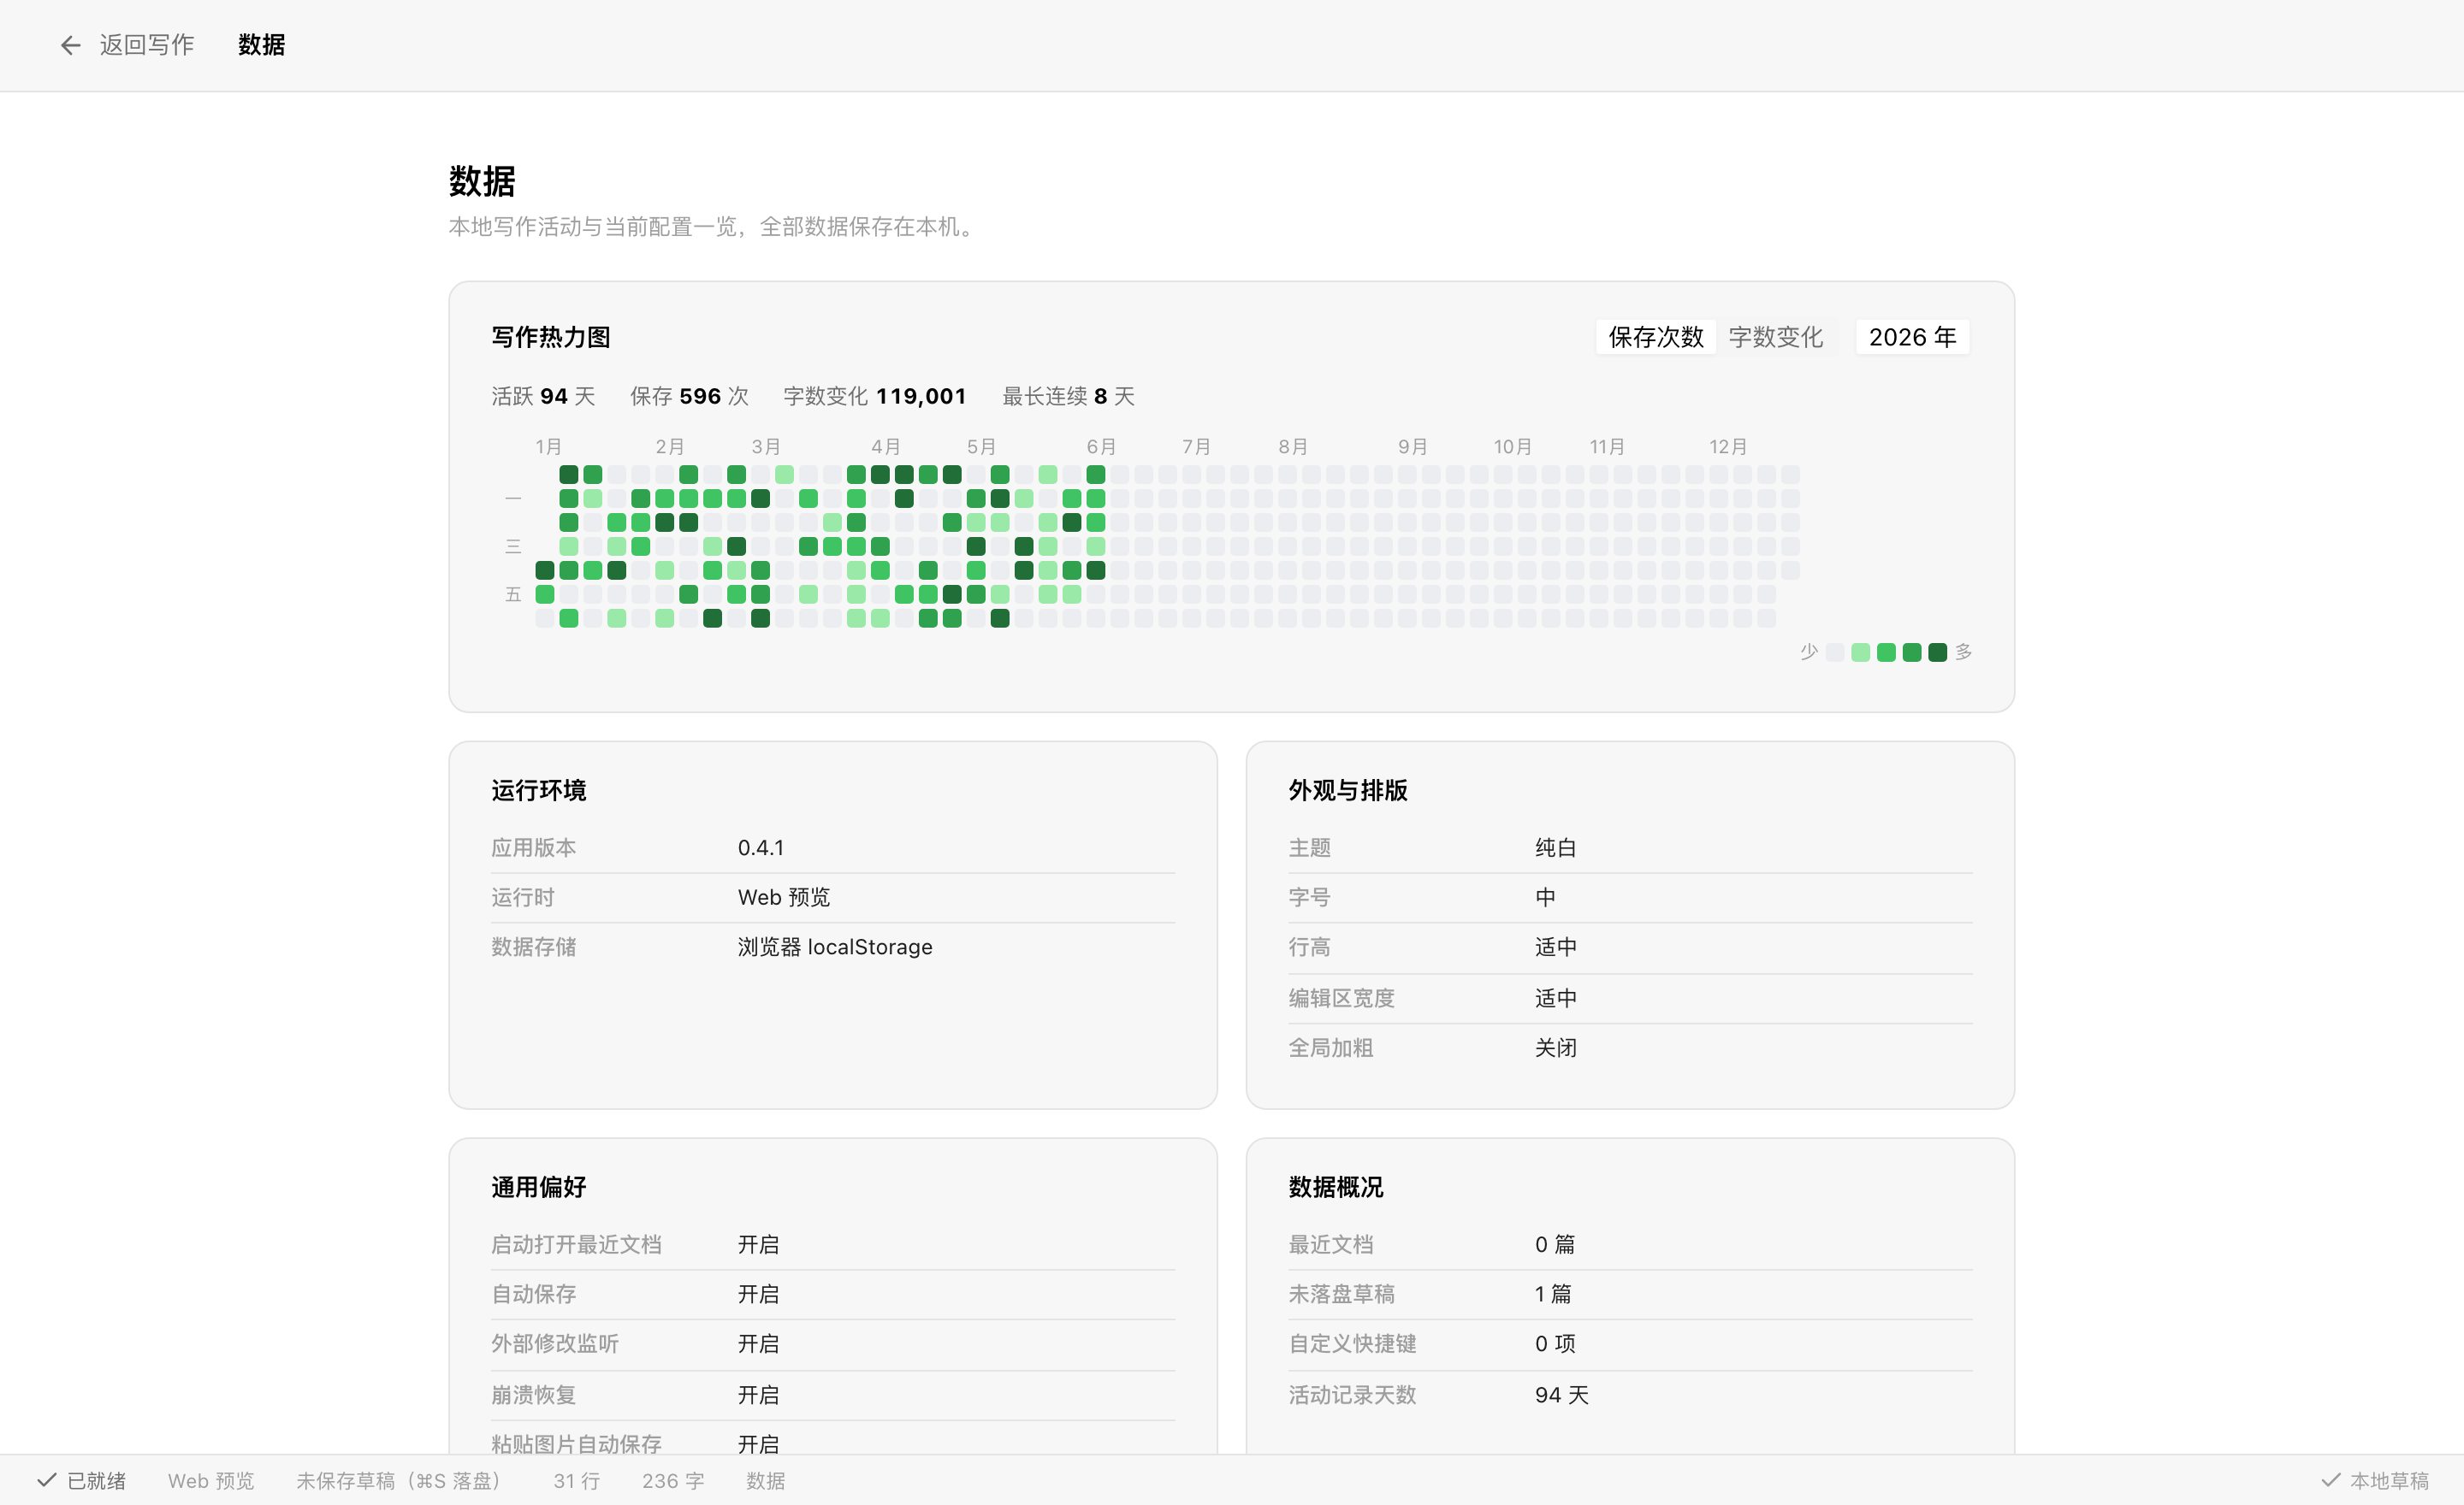Click 行高 value 适中
Image resolution: width=2464 pixels, height=1505 pixels.
tap(1556, 947)
